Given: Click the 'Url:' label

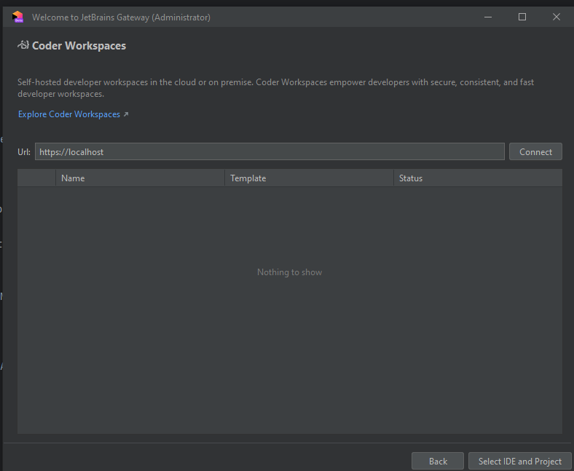Looking at the screenshot, I should (24, 152).
